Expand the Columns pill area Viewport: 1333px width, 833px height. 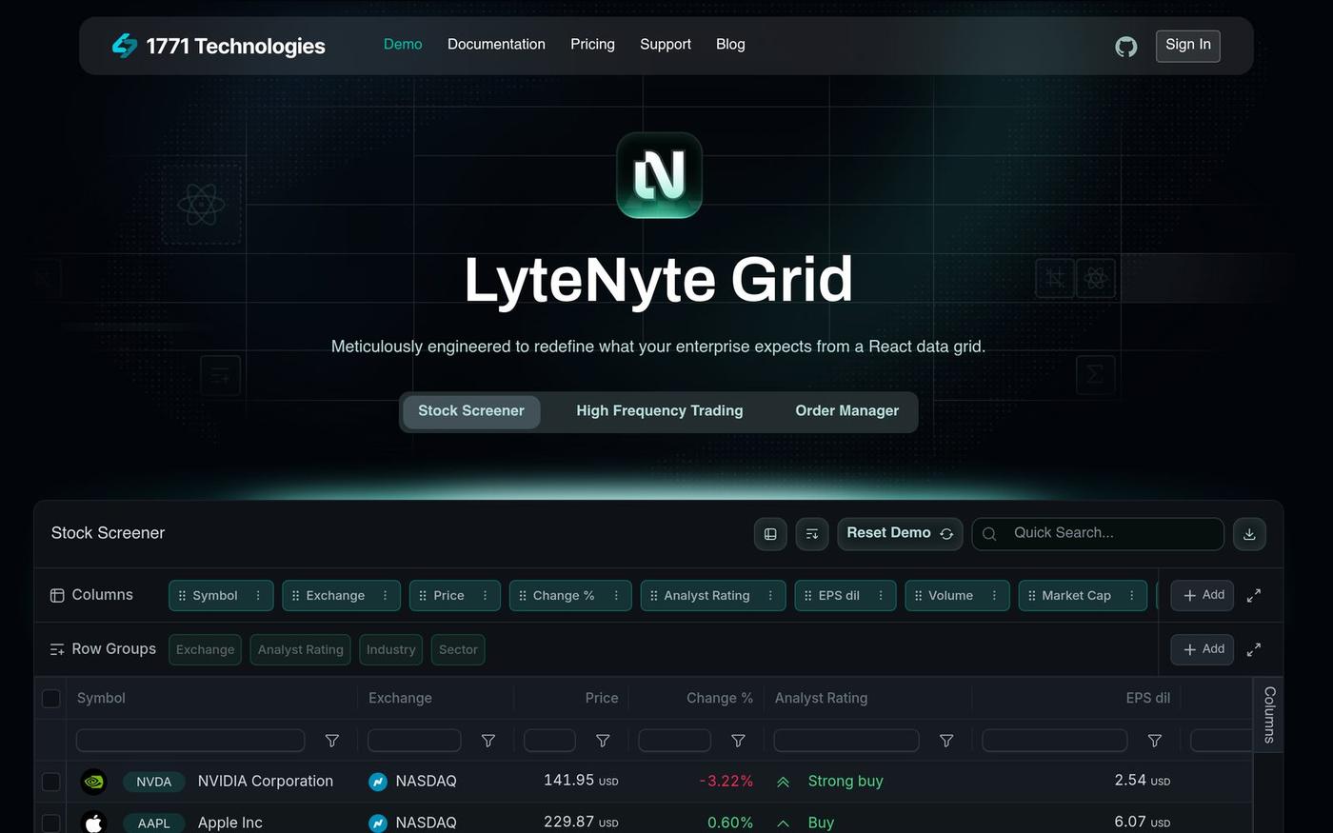point(1254,595)
